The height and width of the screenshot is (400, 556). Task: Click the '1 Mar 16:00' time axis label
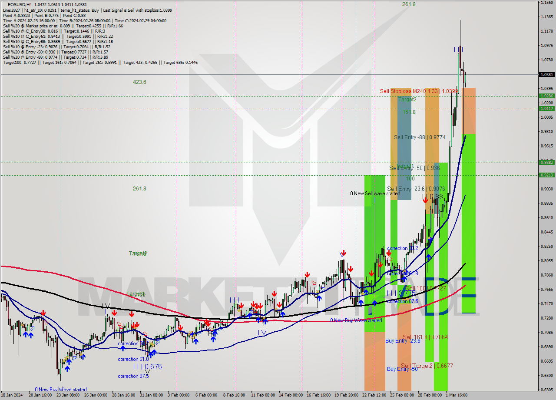(x=457, y=395)
